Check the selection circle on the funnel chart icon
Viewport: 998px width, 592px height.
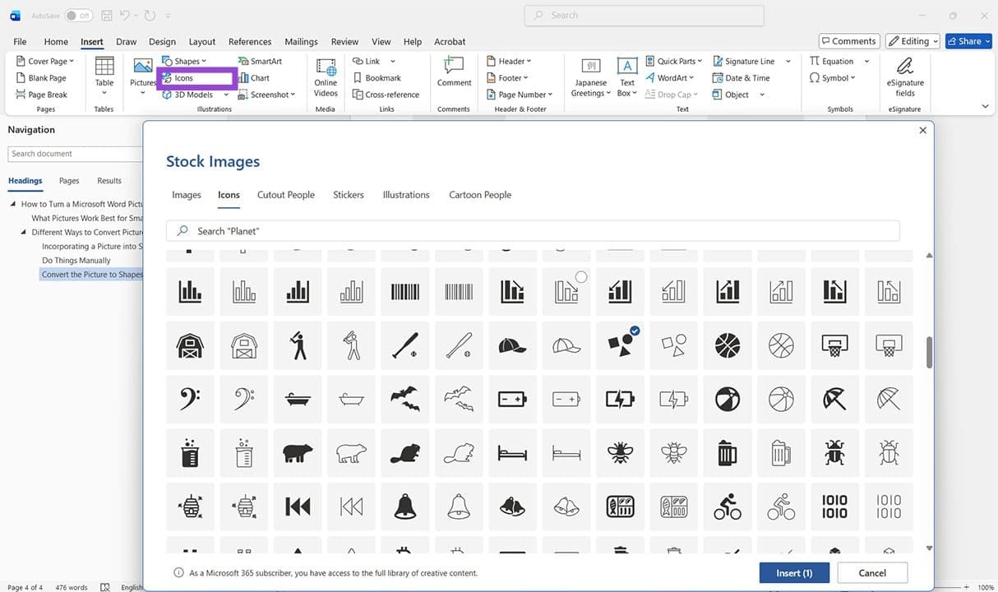coord(582,276)
